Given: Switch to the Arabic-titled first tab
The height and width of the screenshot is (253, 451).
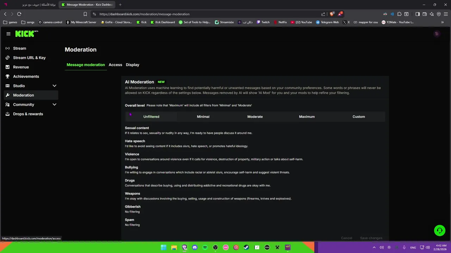Looking at the screenshot, I should pos(30,5).
